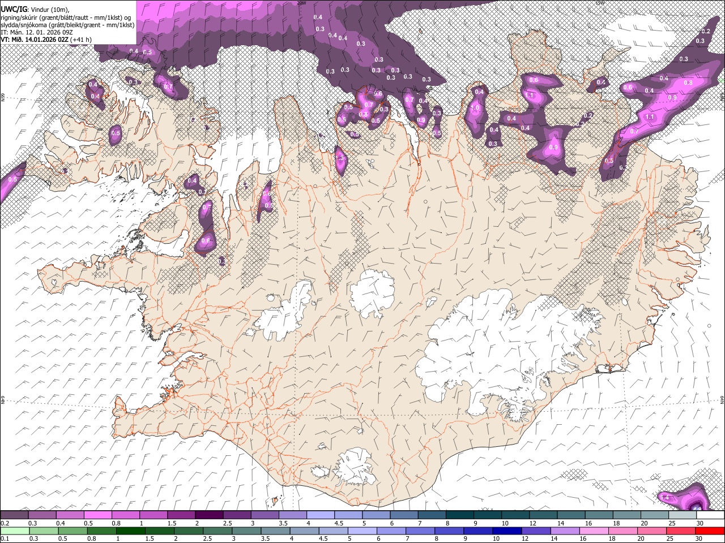Click the white upper legend swatch at 30
This screenshot has height=543, width=725.
[711, 515]
